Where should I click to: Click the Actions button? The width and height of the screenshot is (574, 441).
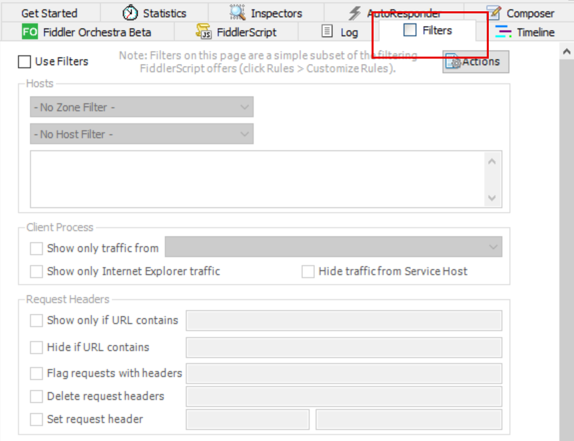(x=475, y=61)
